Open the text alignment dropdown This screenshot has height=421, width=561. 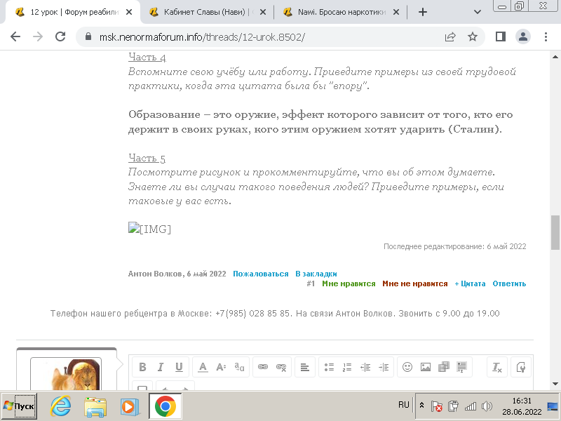click(304, 367)
